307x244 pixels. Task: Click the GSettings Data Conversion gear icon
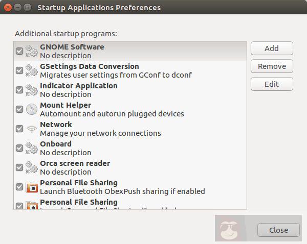coord(32,70)
